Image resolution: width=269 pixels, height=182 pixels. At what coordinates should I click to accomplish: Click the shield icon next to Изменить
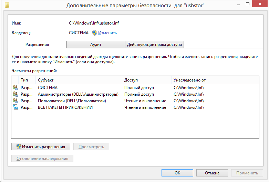point(95,33)
